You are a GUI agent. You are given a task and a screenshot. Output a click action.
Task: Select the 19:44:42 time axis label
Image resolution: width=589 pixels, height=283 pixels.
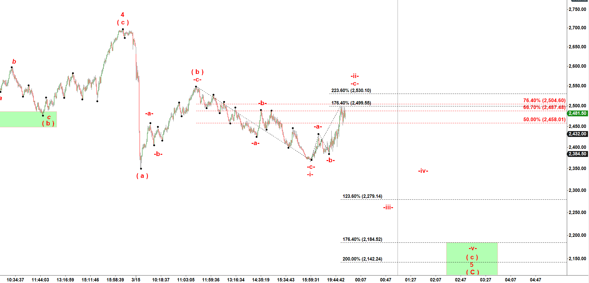336,280
